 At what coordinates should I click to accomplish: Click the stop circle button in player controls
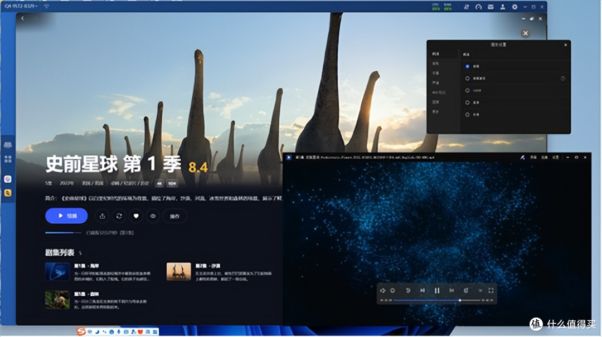(392, 291)
